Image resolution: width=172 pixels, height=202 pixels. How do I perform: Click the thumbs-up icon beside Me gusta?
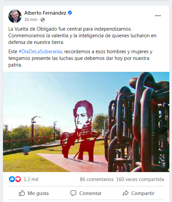pyautogui.click(x=22, y=193)
